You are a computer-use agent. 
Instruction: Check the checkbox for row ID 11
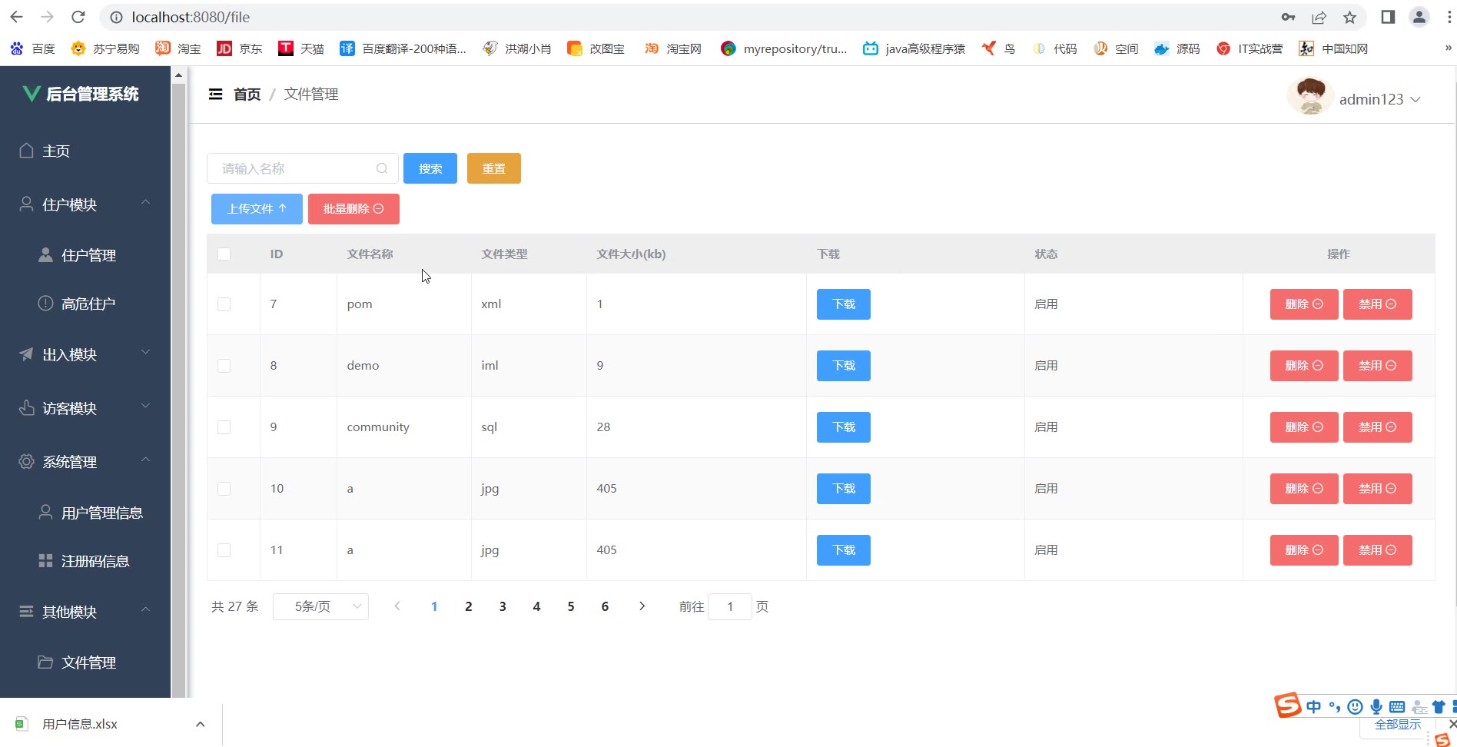pyautogui.click(x=224, y=549)
